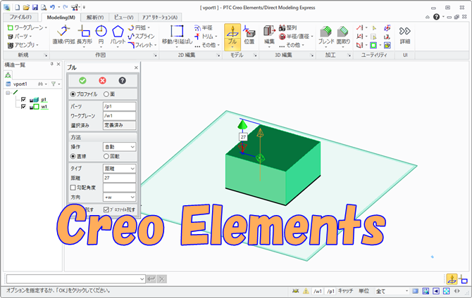Select the 面取り chamfer tool
The width and height of the screenshot is (472, 298).
click(343, 35)
